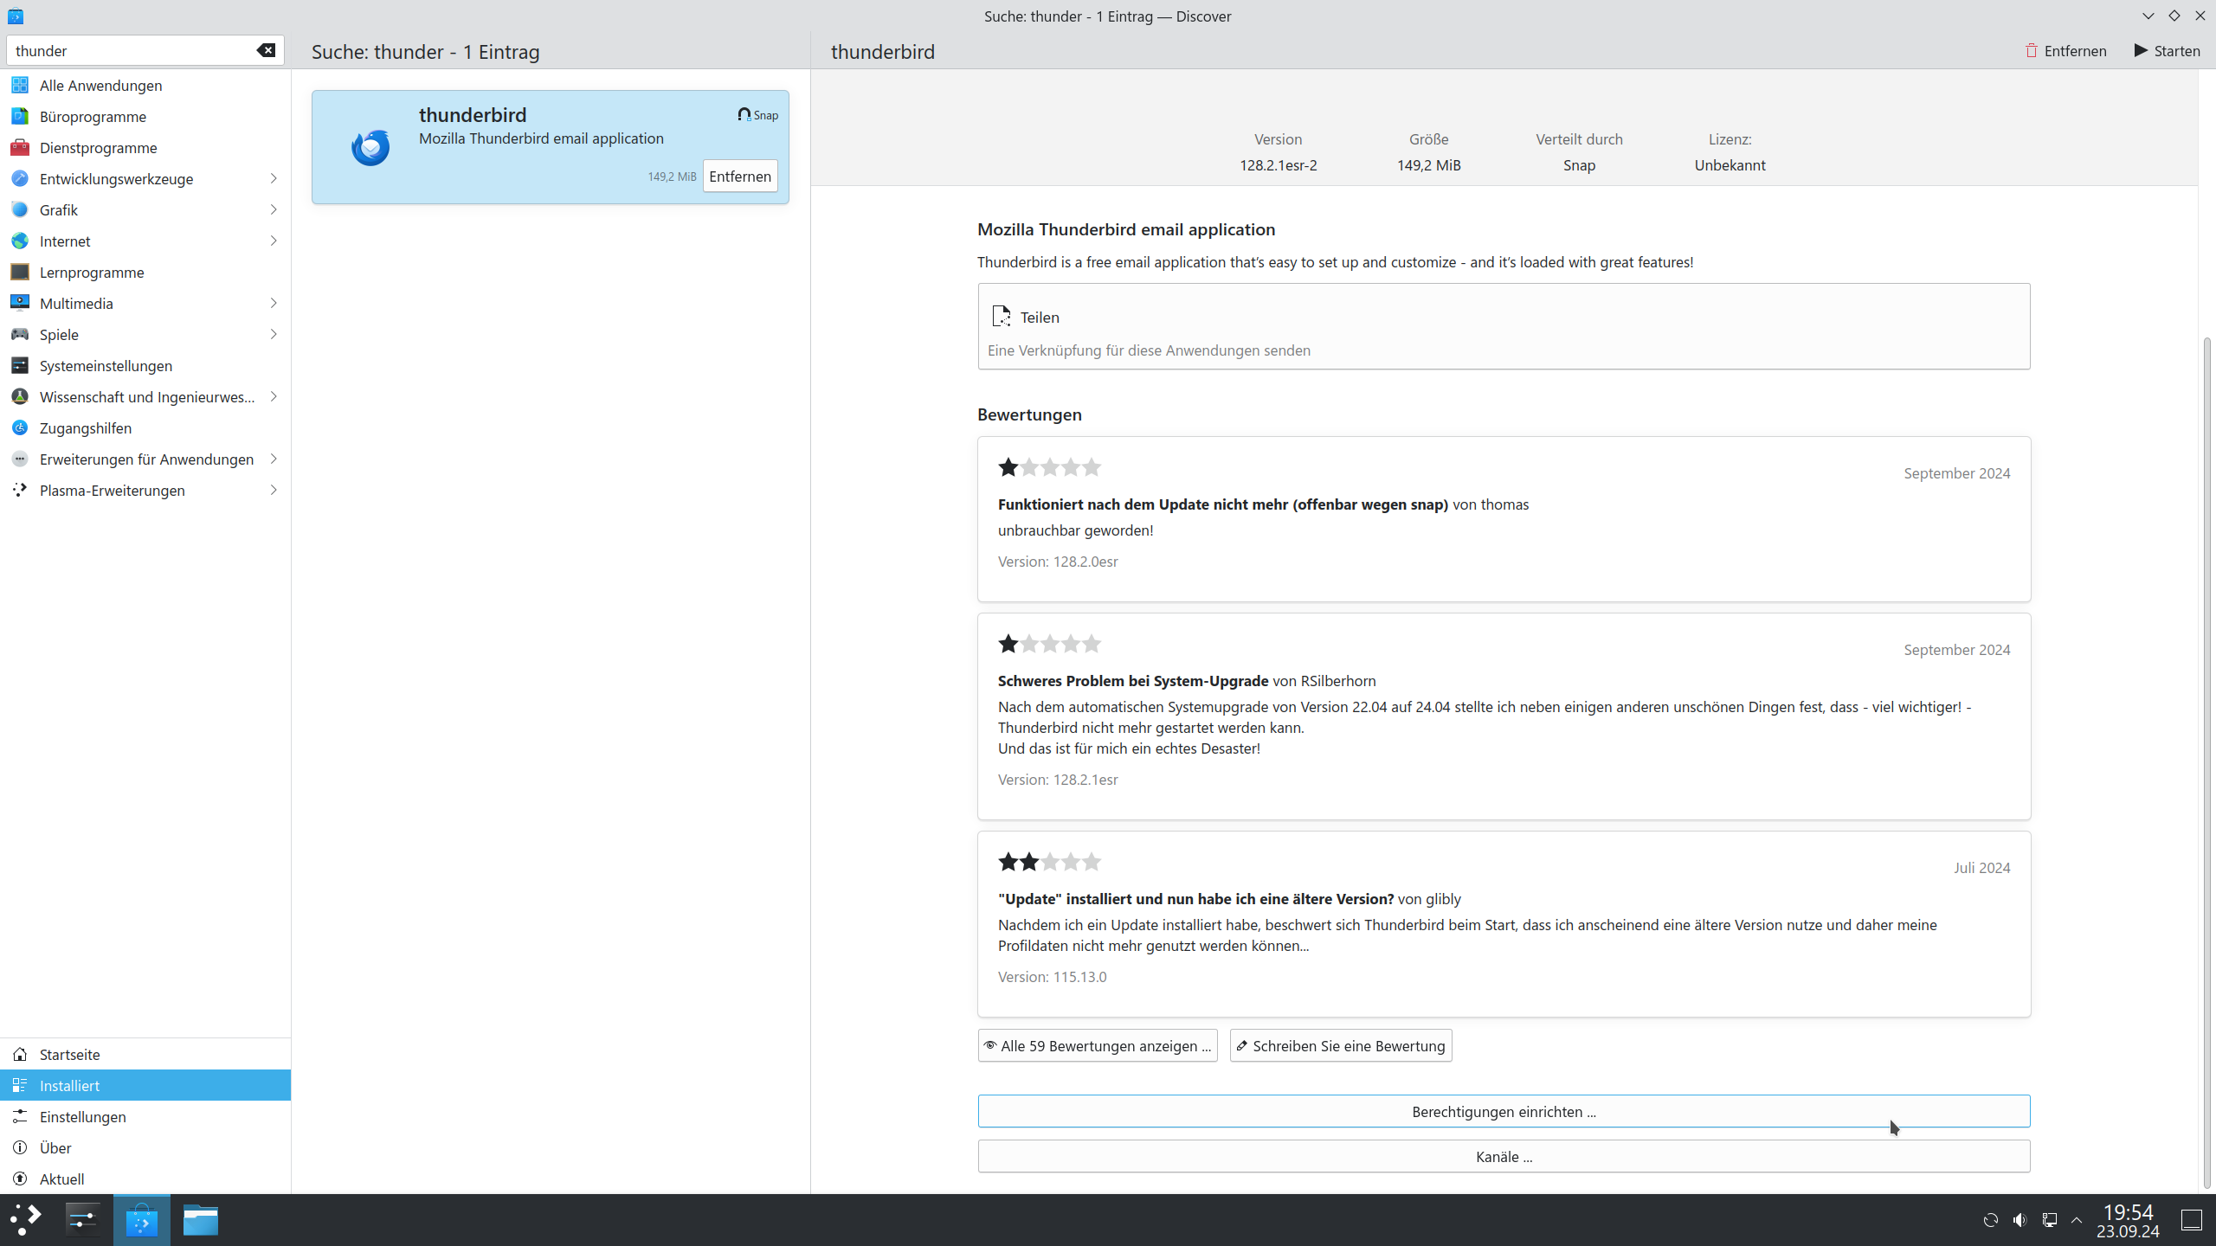Click the Teilen share icon
2216x1246 pixels.
tap(1002, 317)
